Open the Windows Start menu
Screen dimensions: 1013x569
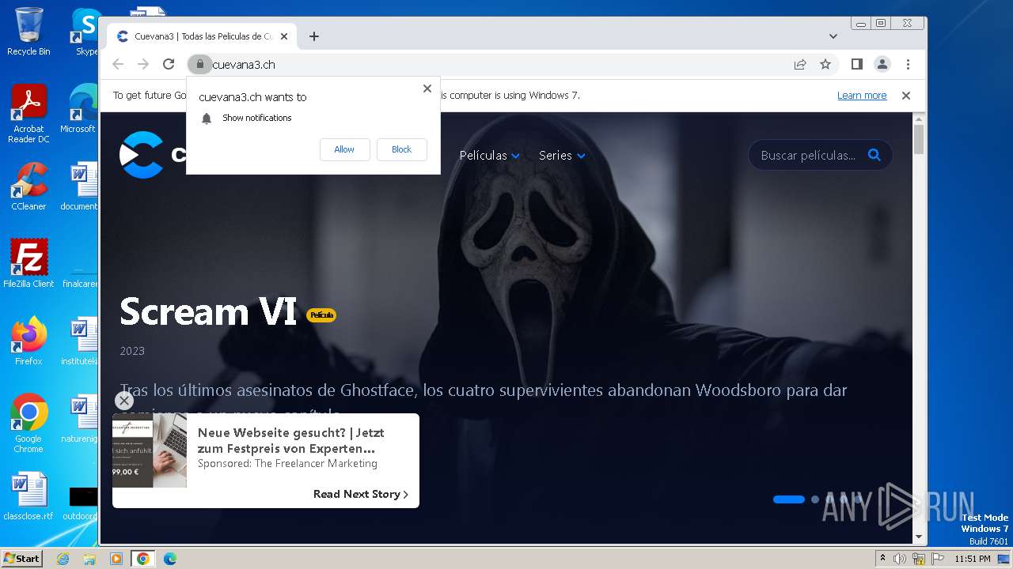tap(21, 558)
